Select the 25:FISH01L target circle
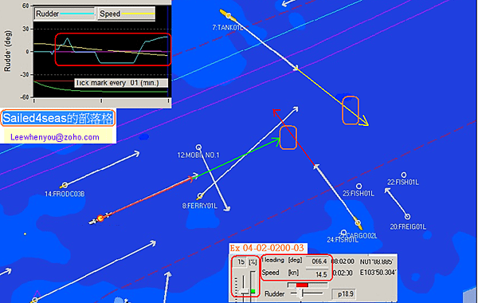478x303 pixels. (x=358, y=186)
